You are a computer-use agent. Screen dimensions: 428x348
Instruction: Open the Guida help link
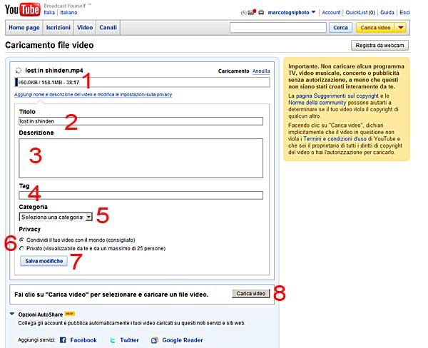[x=387, y=12]
